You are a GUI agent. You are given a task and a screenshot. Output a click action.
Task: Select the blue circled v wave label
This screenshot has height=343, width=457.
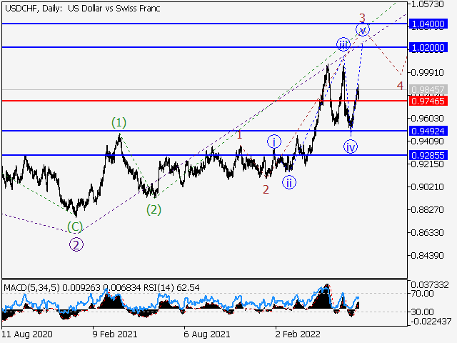363,30
